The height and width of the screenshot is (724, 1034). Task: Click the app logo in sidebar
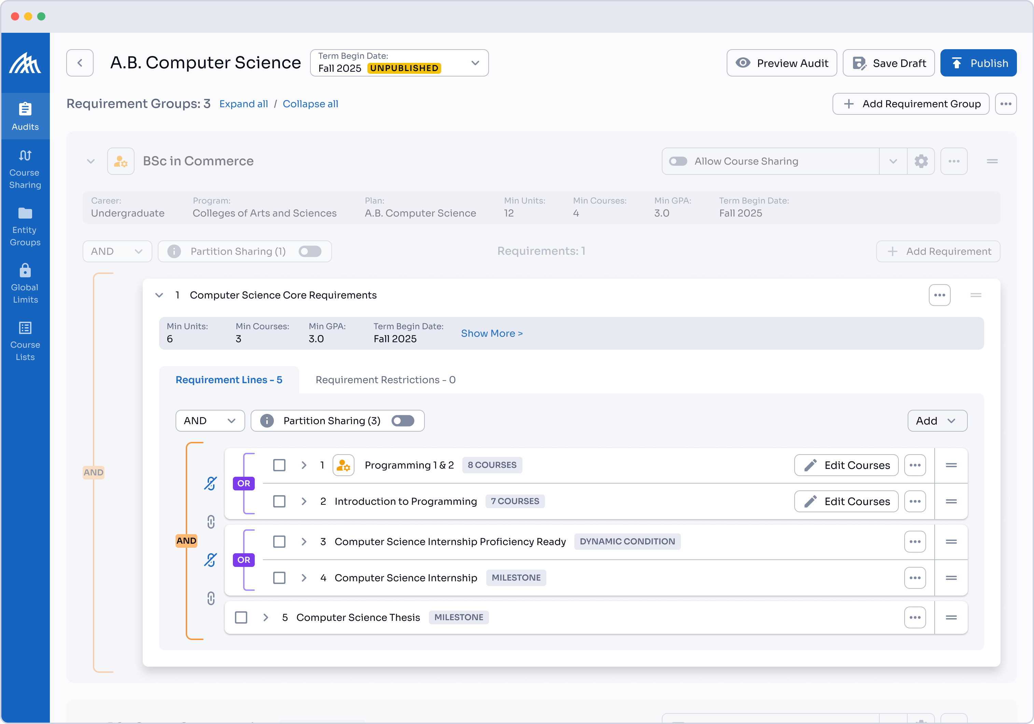[25, 62]
